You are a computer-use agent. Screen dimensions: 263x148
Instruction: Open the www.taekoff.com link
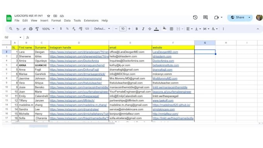(x=163, y=100)
